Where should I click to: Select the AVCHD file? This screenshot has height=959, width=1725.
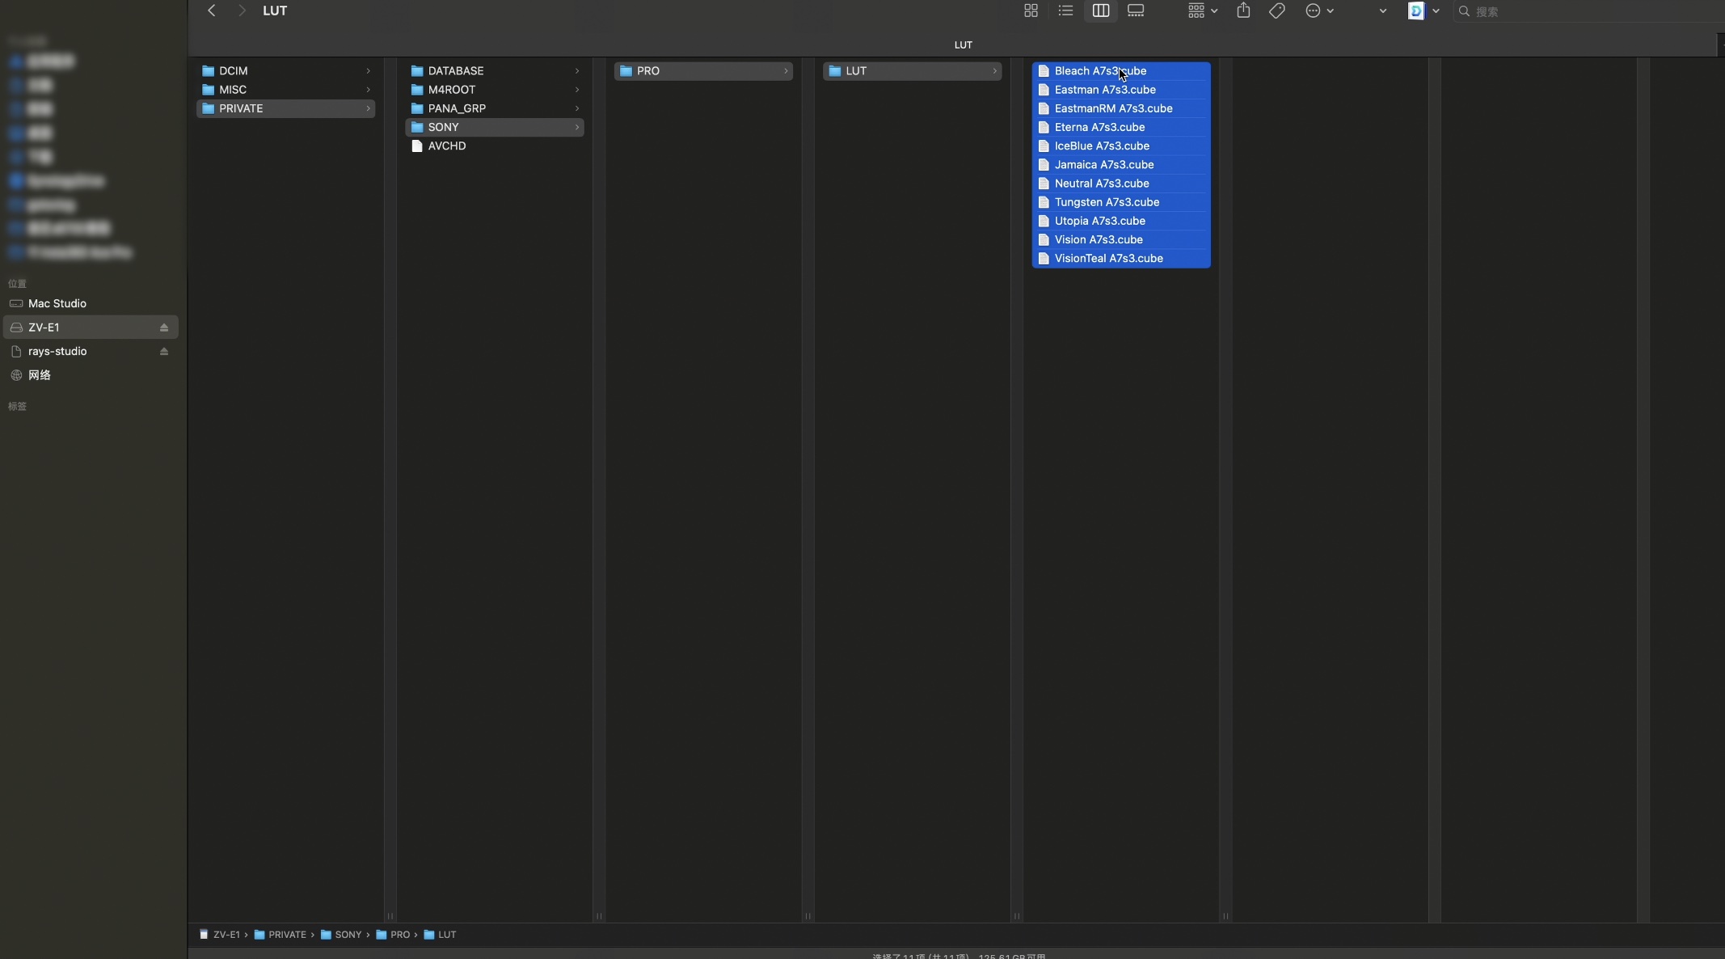pyautogui.click(x=495, y=146)
